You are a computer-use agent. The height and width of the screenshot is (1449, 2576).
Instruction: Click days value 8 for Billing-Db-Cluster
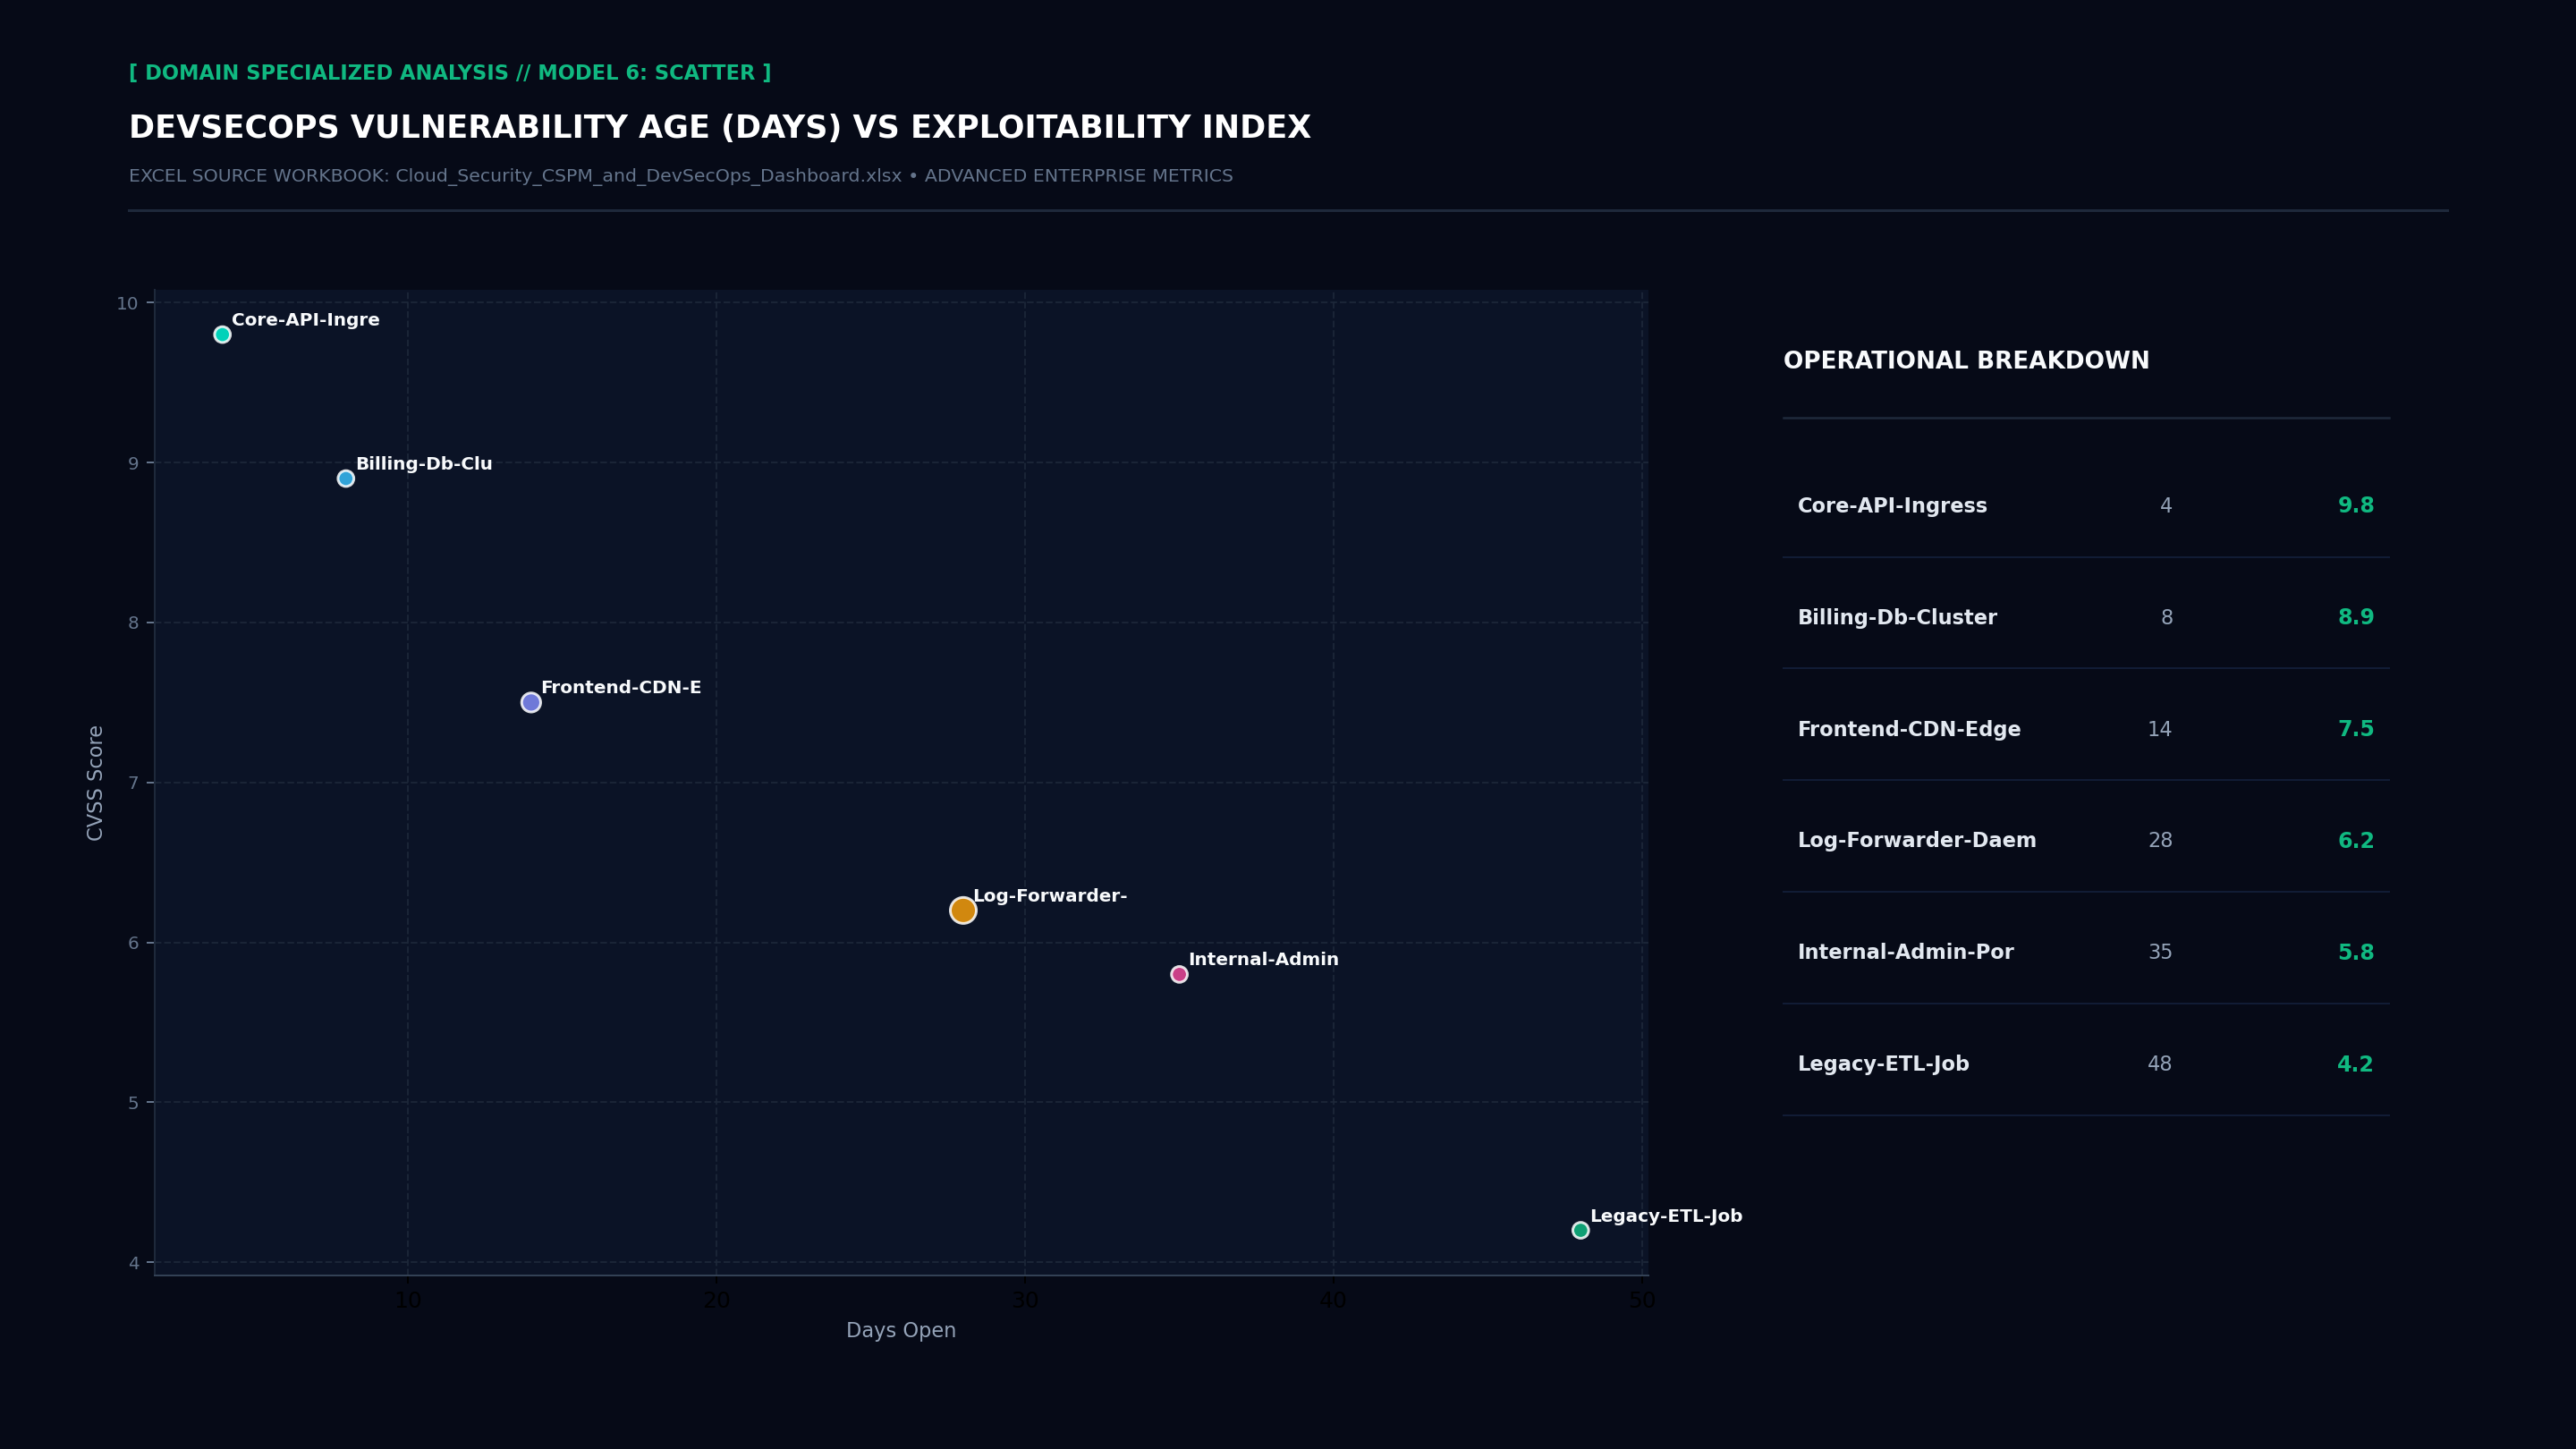pyautogui.click(x=2167, y=618)
